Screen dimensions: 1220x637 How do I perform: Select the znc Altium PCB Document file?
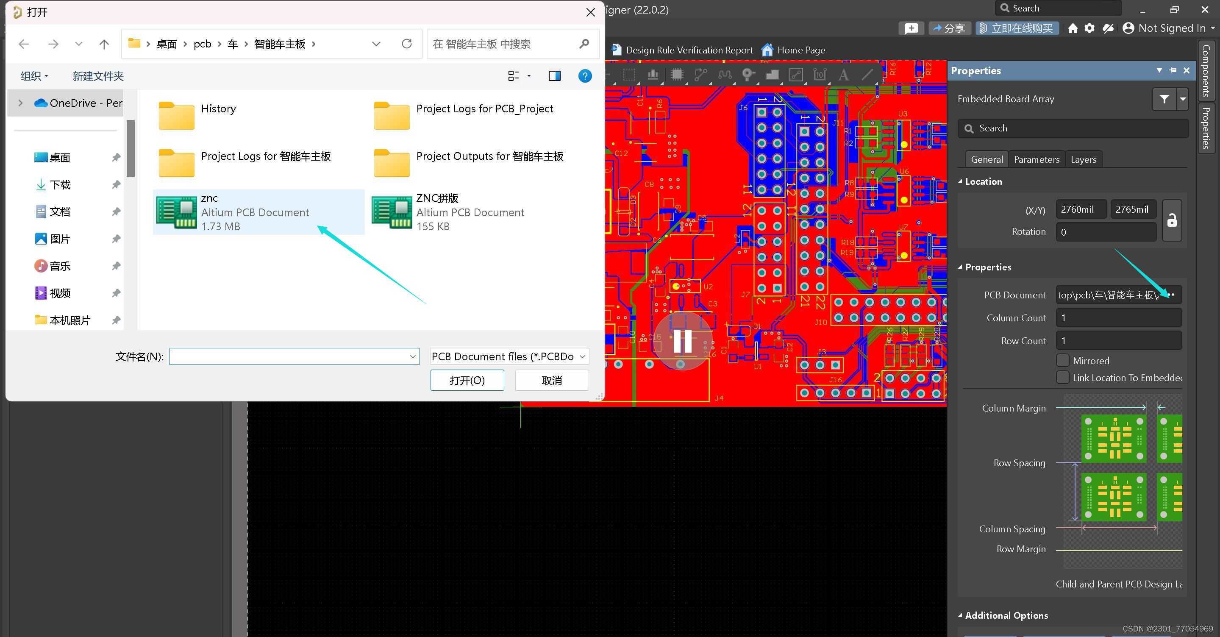tap(258, 212)
